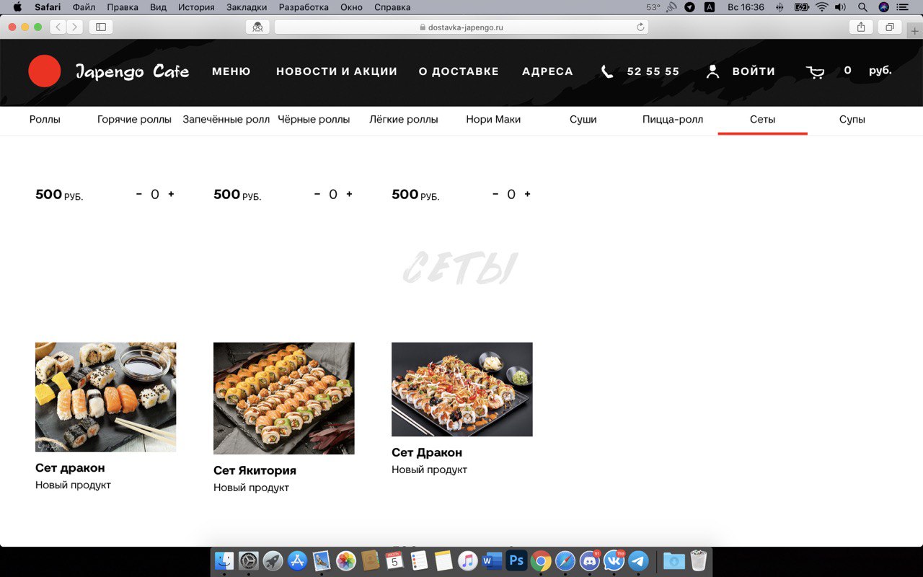The width and height of the screenshot is (923, 577).
Task: Open Discord from the Dock
Action: (x=590, y=560)
